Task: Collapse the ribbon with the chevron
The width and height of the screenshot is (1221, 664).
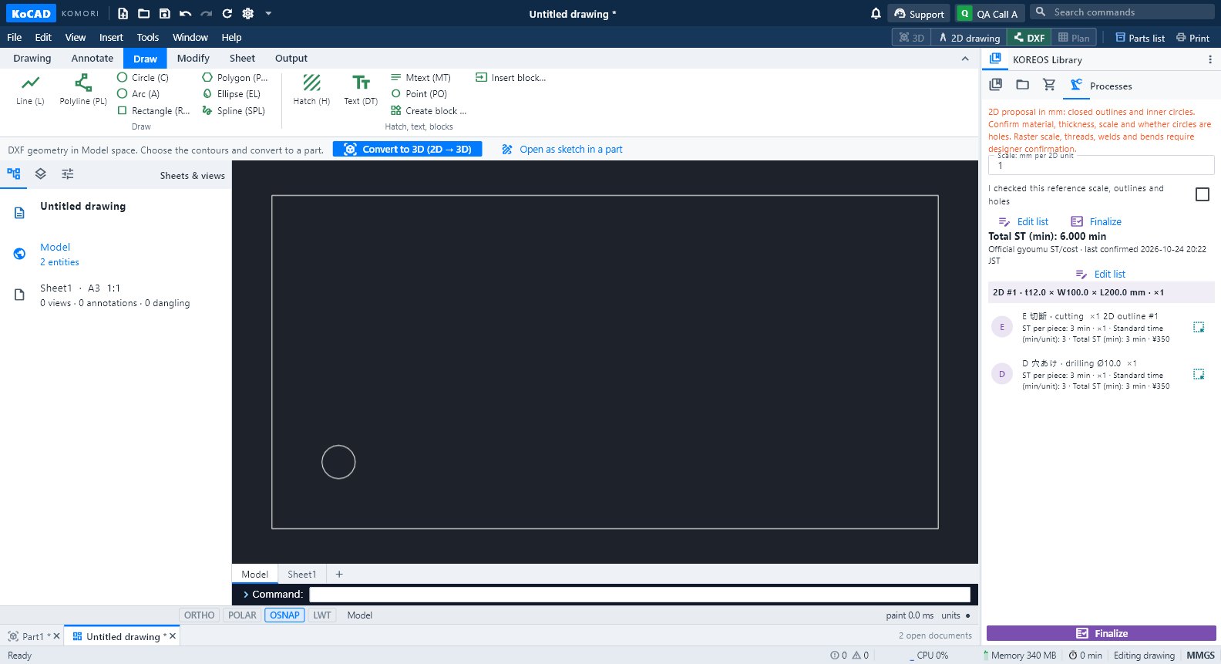Action: click(x=965, y=59)
